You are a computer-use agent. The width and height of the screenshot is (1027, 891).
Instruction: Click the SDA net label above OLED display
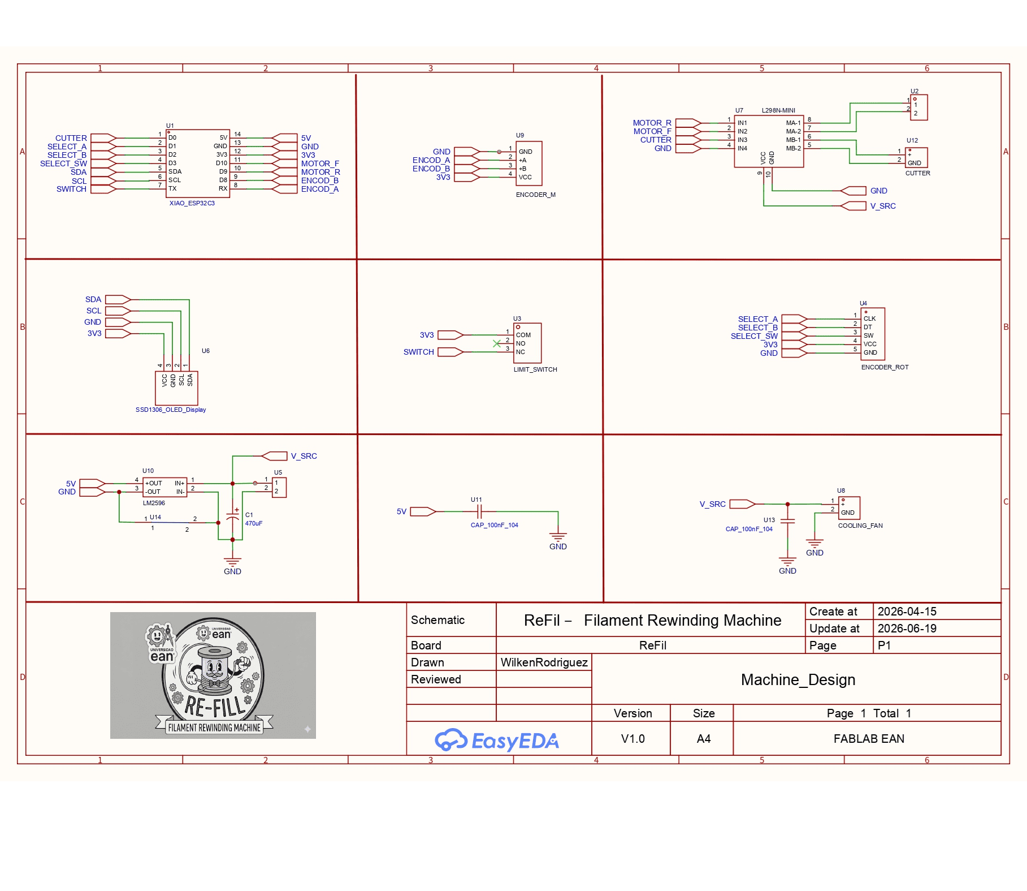pos(93,299)
